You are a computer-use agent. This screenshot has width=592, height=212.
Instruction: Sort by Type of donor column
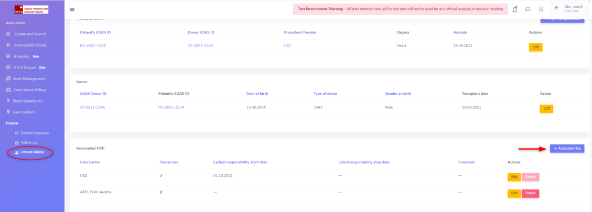click(x=326, y=94)
